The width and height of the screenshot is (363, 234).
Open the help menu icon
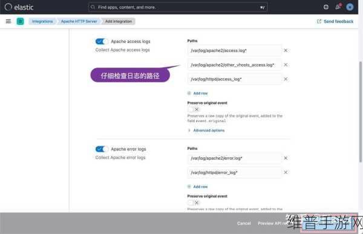[x=326, y=7]
